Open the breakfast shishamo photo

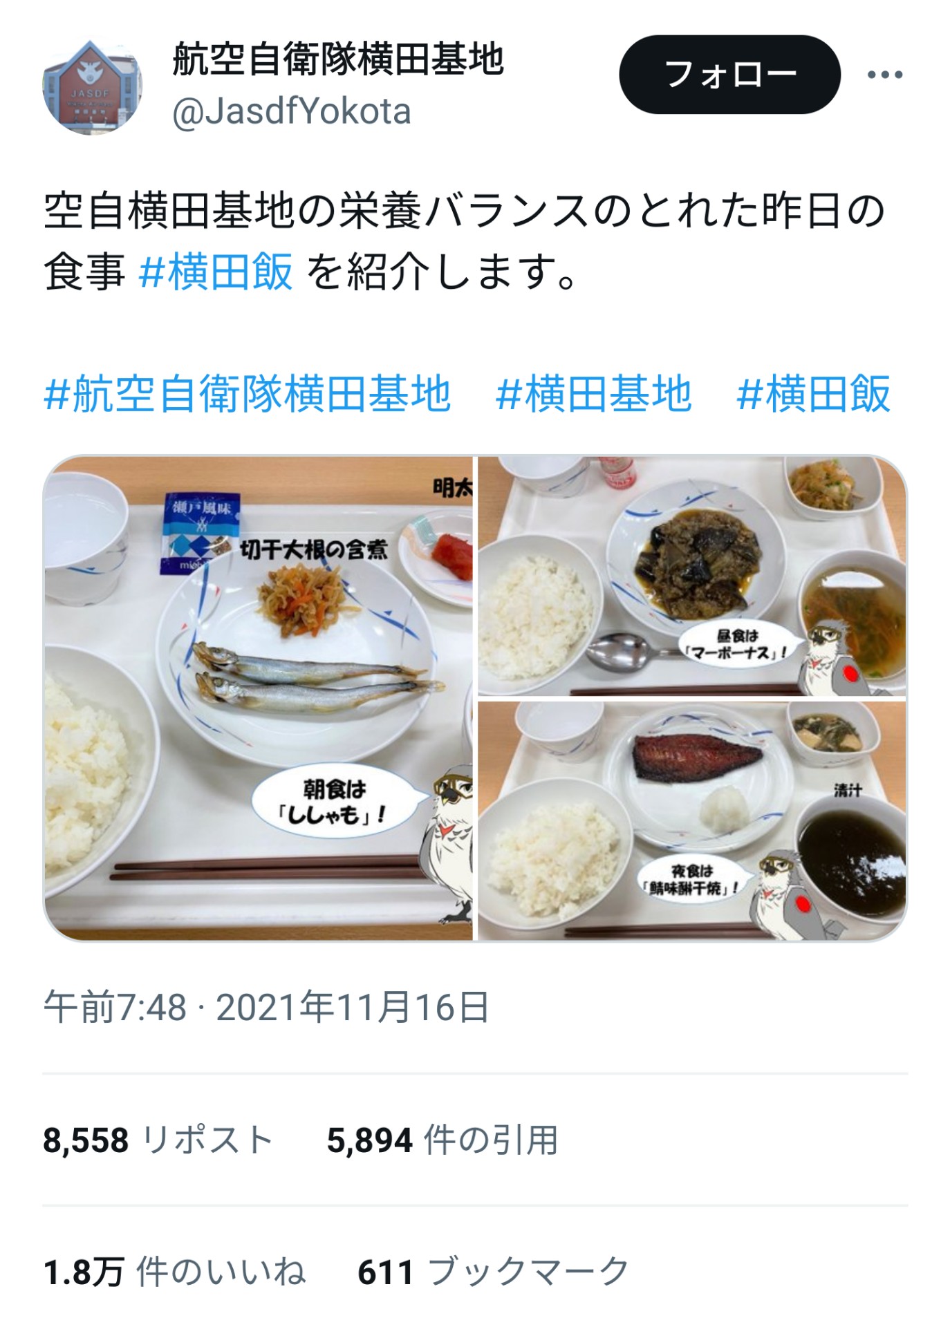pyautogui.click(x=259, y=698)
